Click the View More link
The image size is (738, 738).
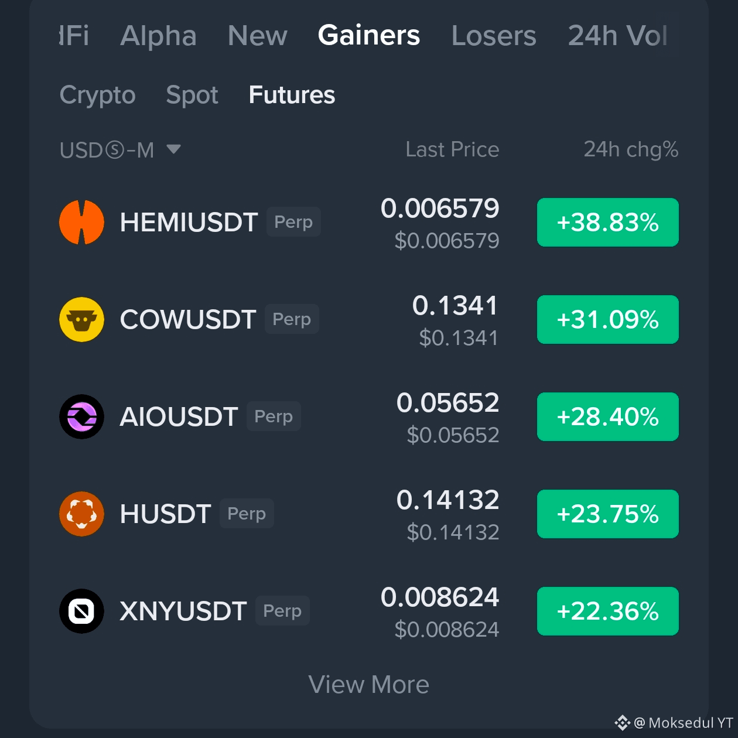point(369,685)
